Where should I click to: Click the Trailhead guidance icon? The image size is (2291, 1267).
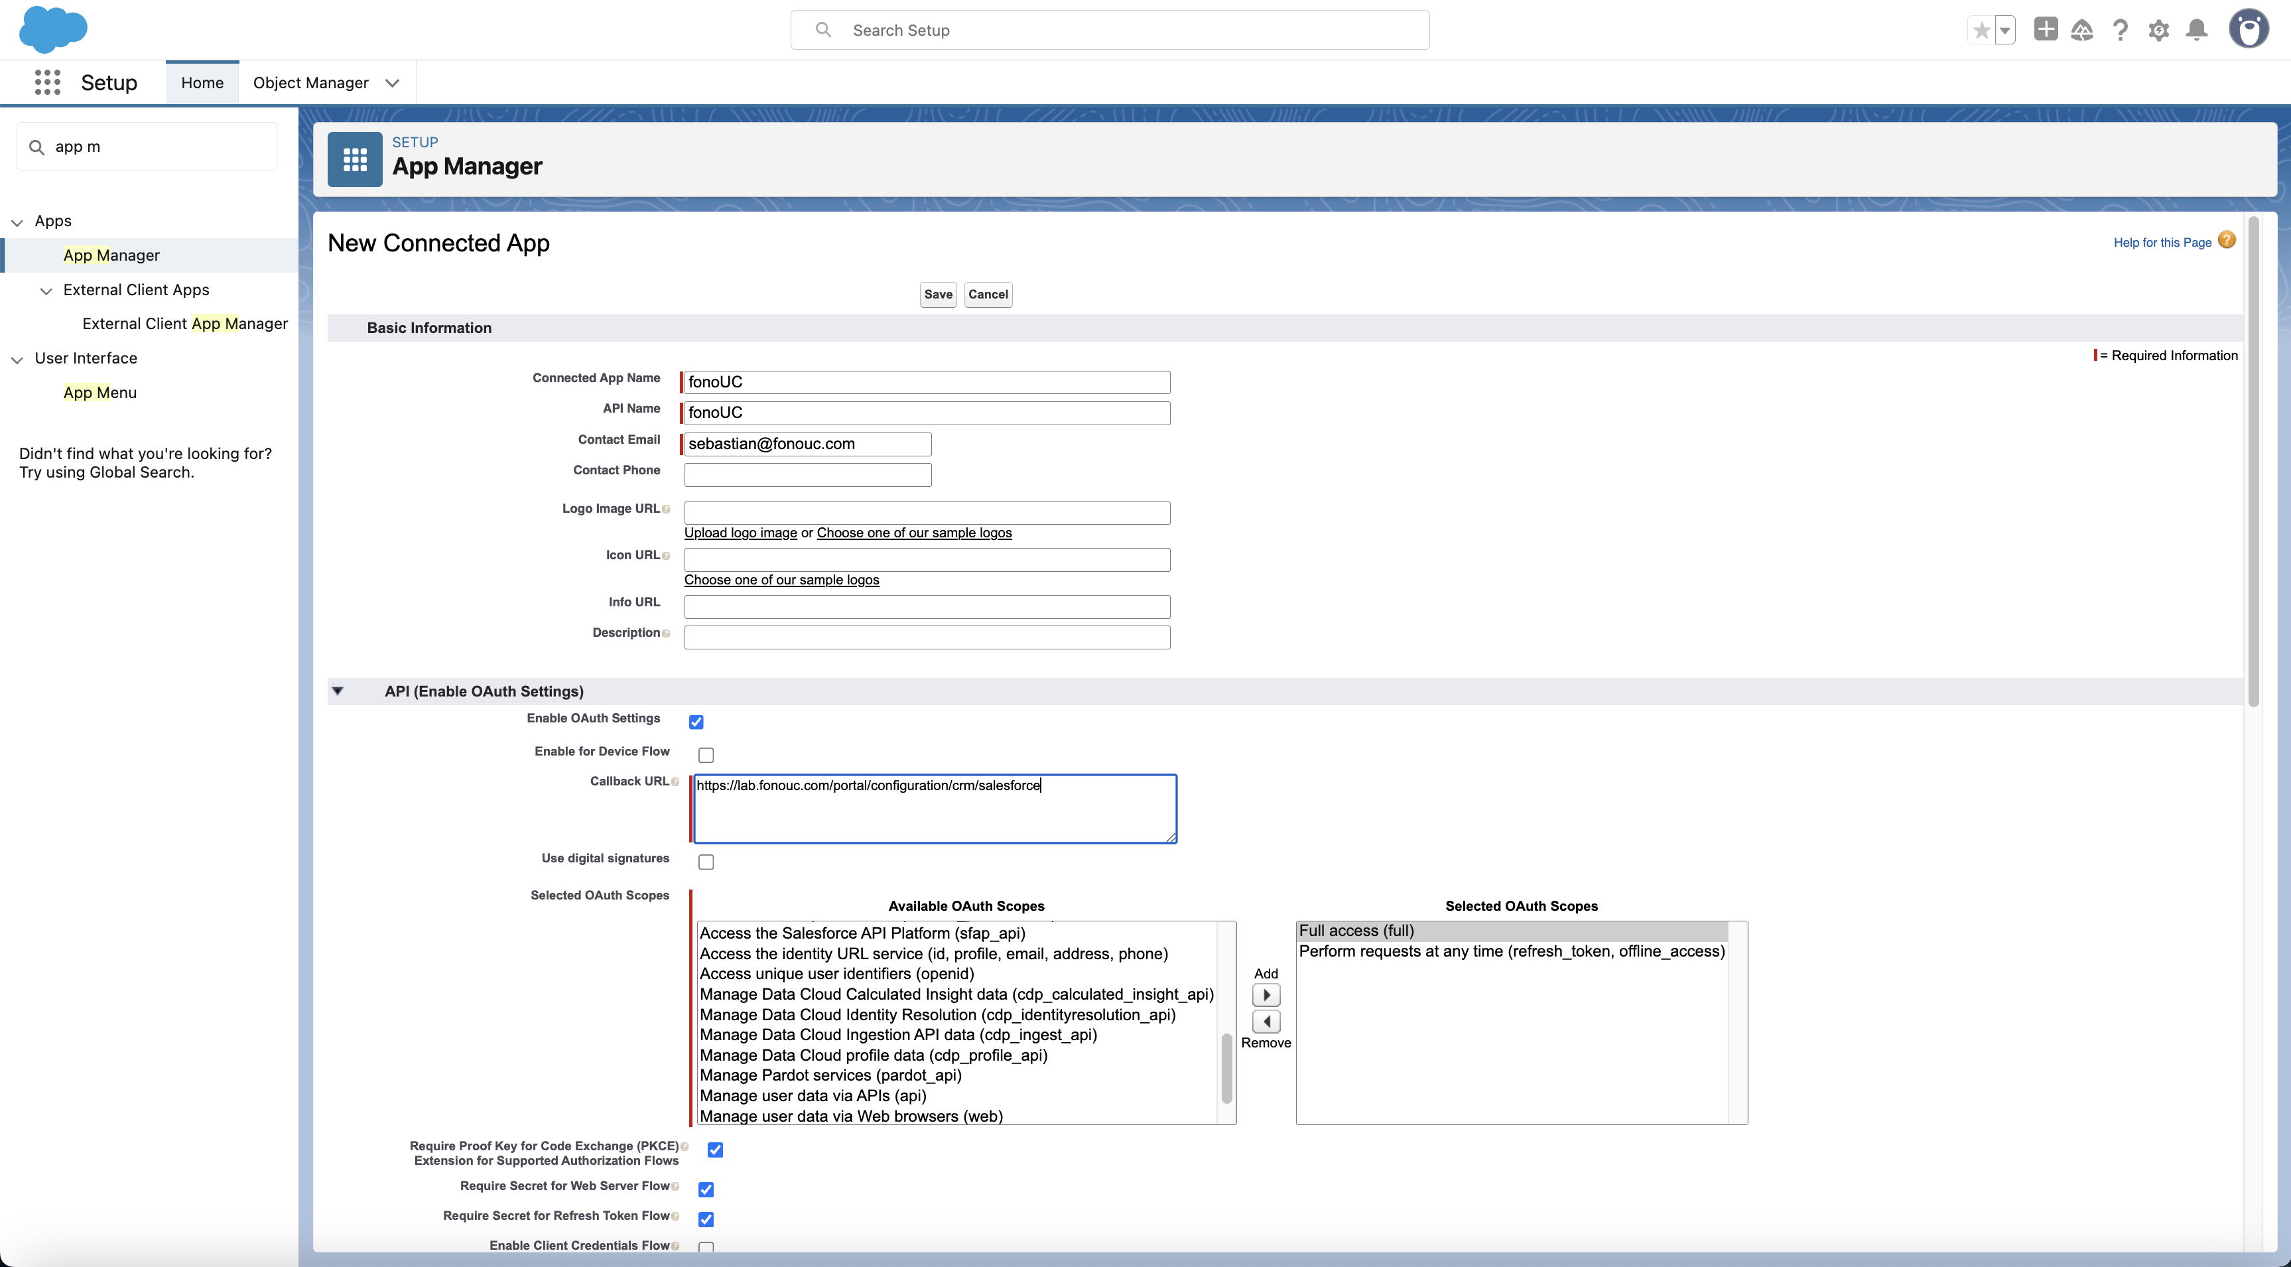click(2082, 31)
